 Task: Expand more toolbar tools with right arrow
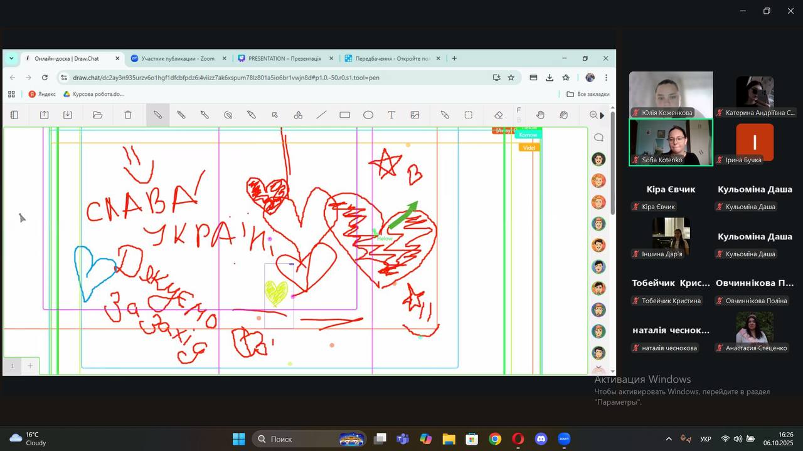click(x=602, y=115)
